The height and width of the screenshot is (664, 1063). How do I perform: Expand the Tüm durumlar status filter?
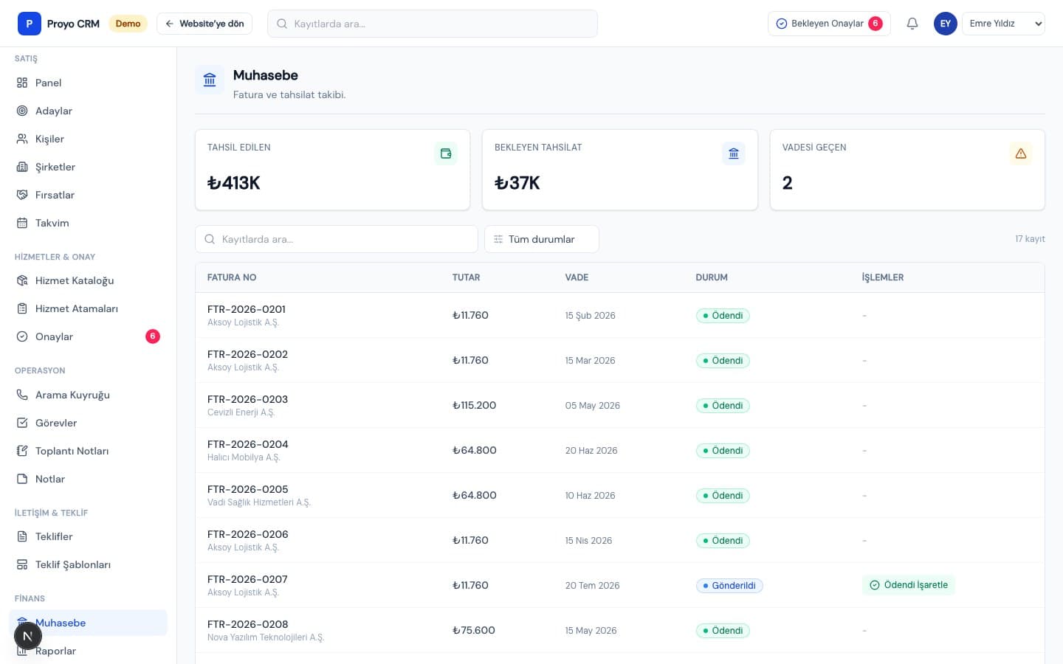coord(542,239)
